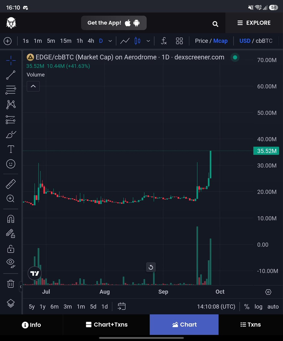
Task: Toggle magnet mode
Action: [x=11, y=219]
